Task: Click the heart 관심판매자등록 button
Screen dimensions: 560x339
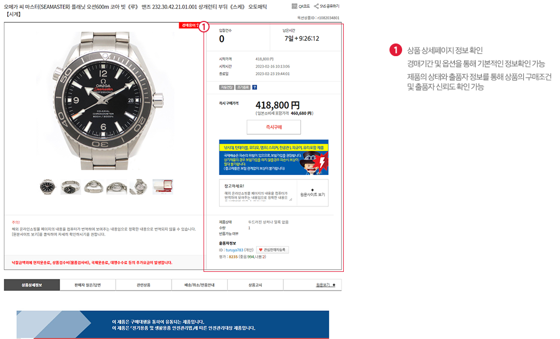Action: [272, 250]
